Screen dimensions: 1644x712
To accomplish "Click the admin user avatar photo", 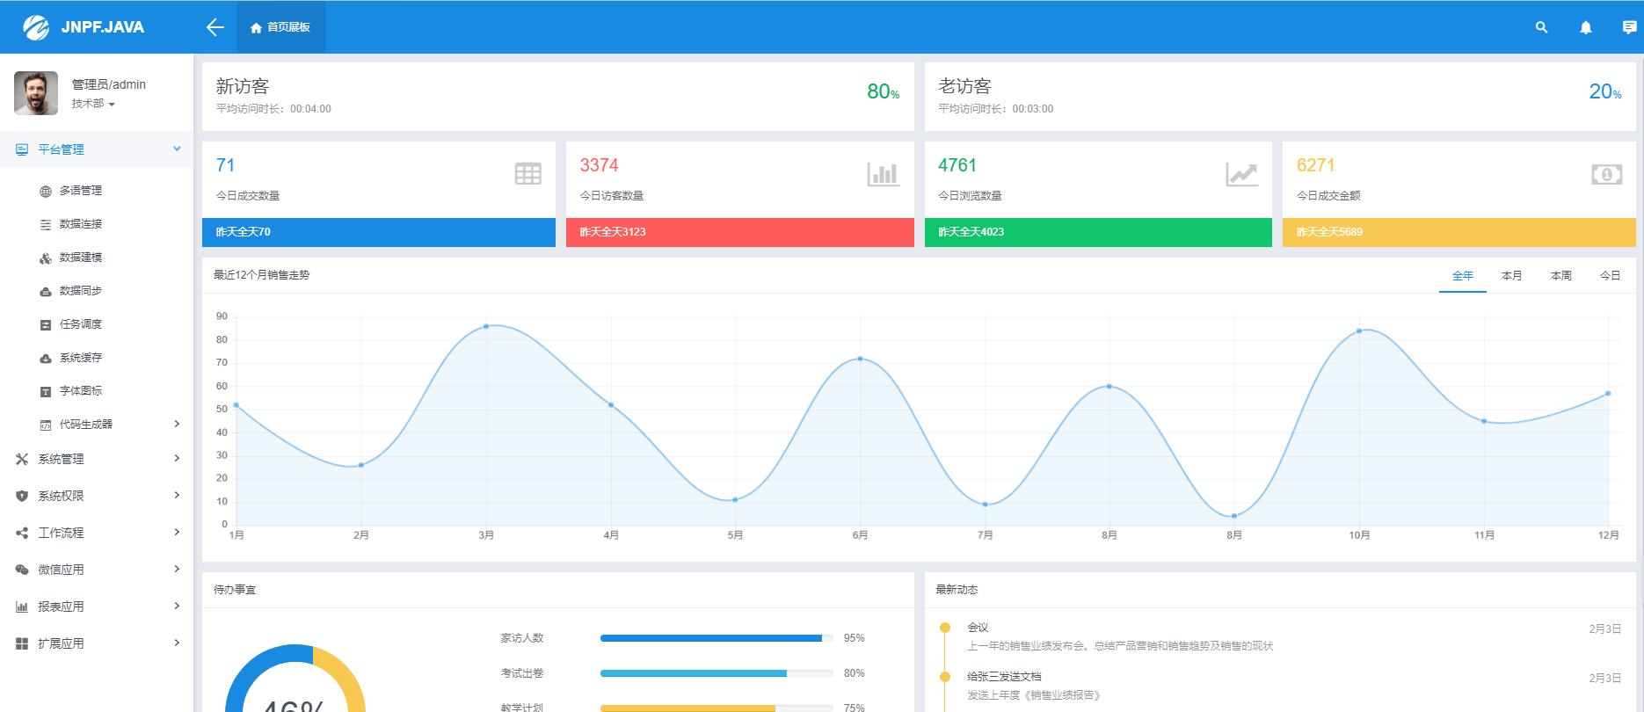I will click(36, 93).
